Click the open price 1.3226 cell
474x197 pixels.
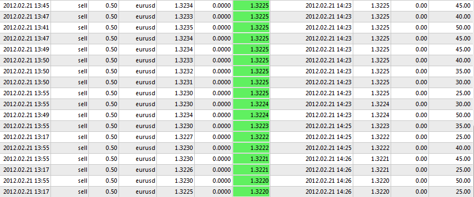(x=184, y=170)
